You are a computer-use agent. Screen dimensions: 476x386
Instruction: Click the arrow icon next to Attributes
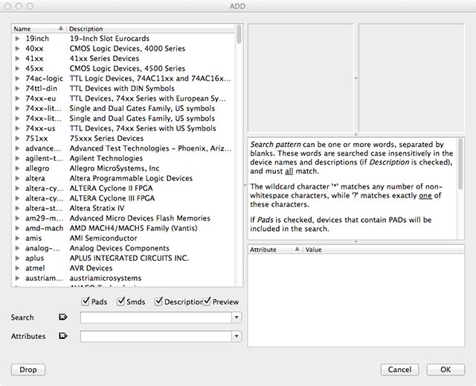pyautogui.click(x=63, y=337)
